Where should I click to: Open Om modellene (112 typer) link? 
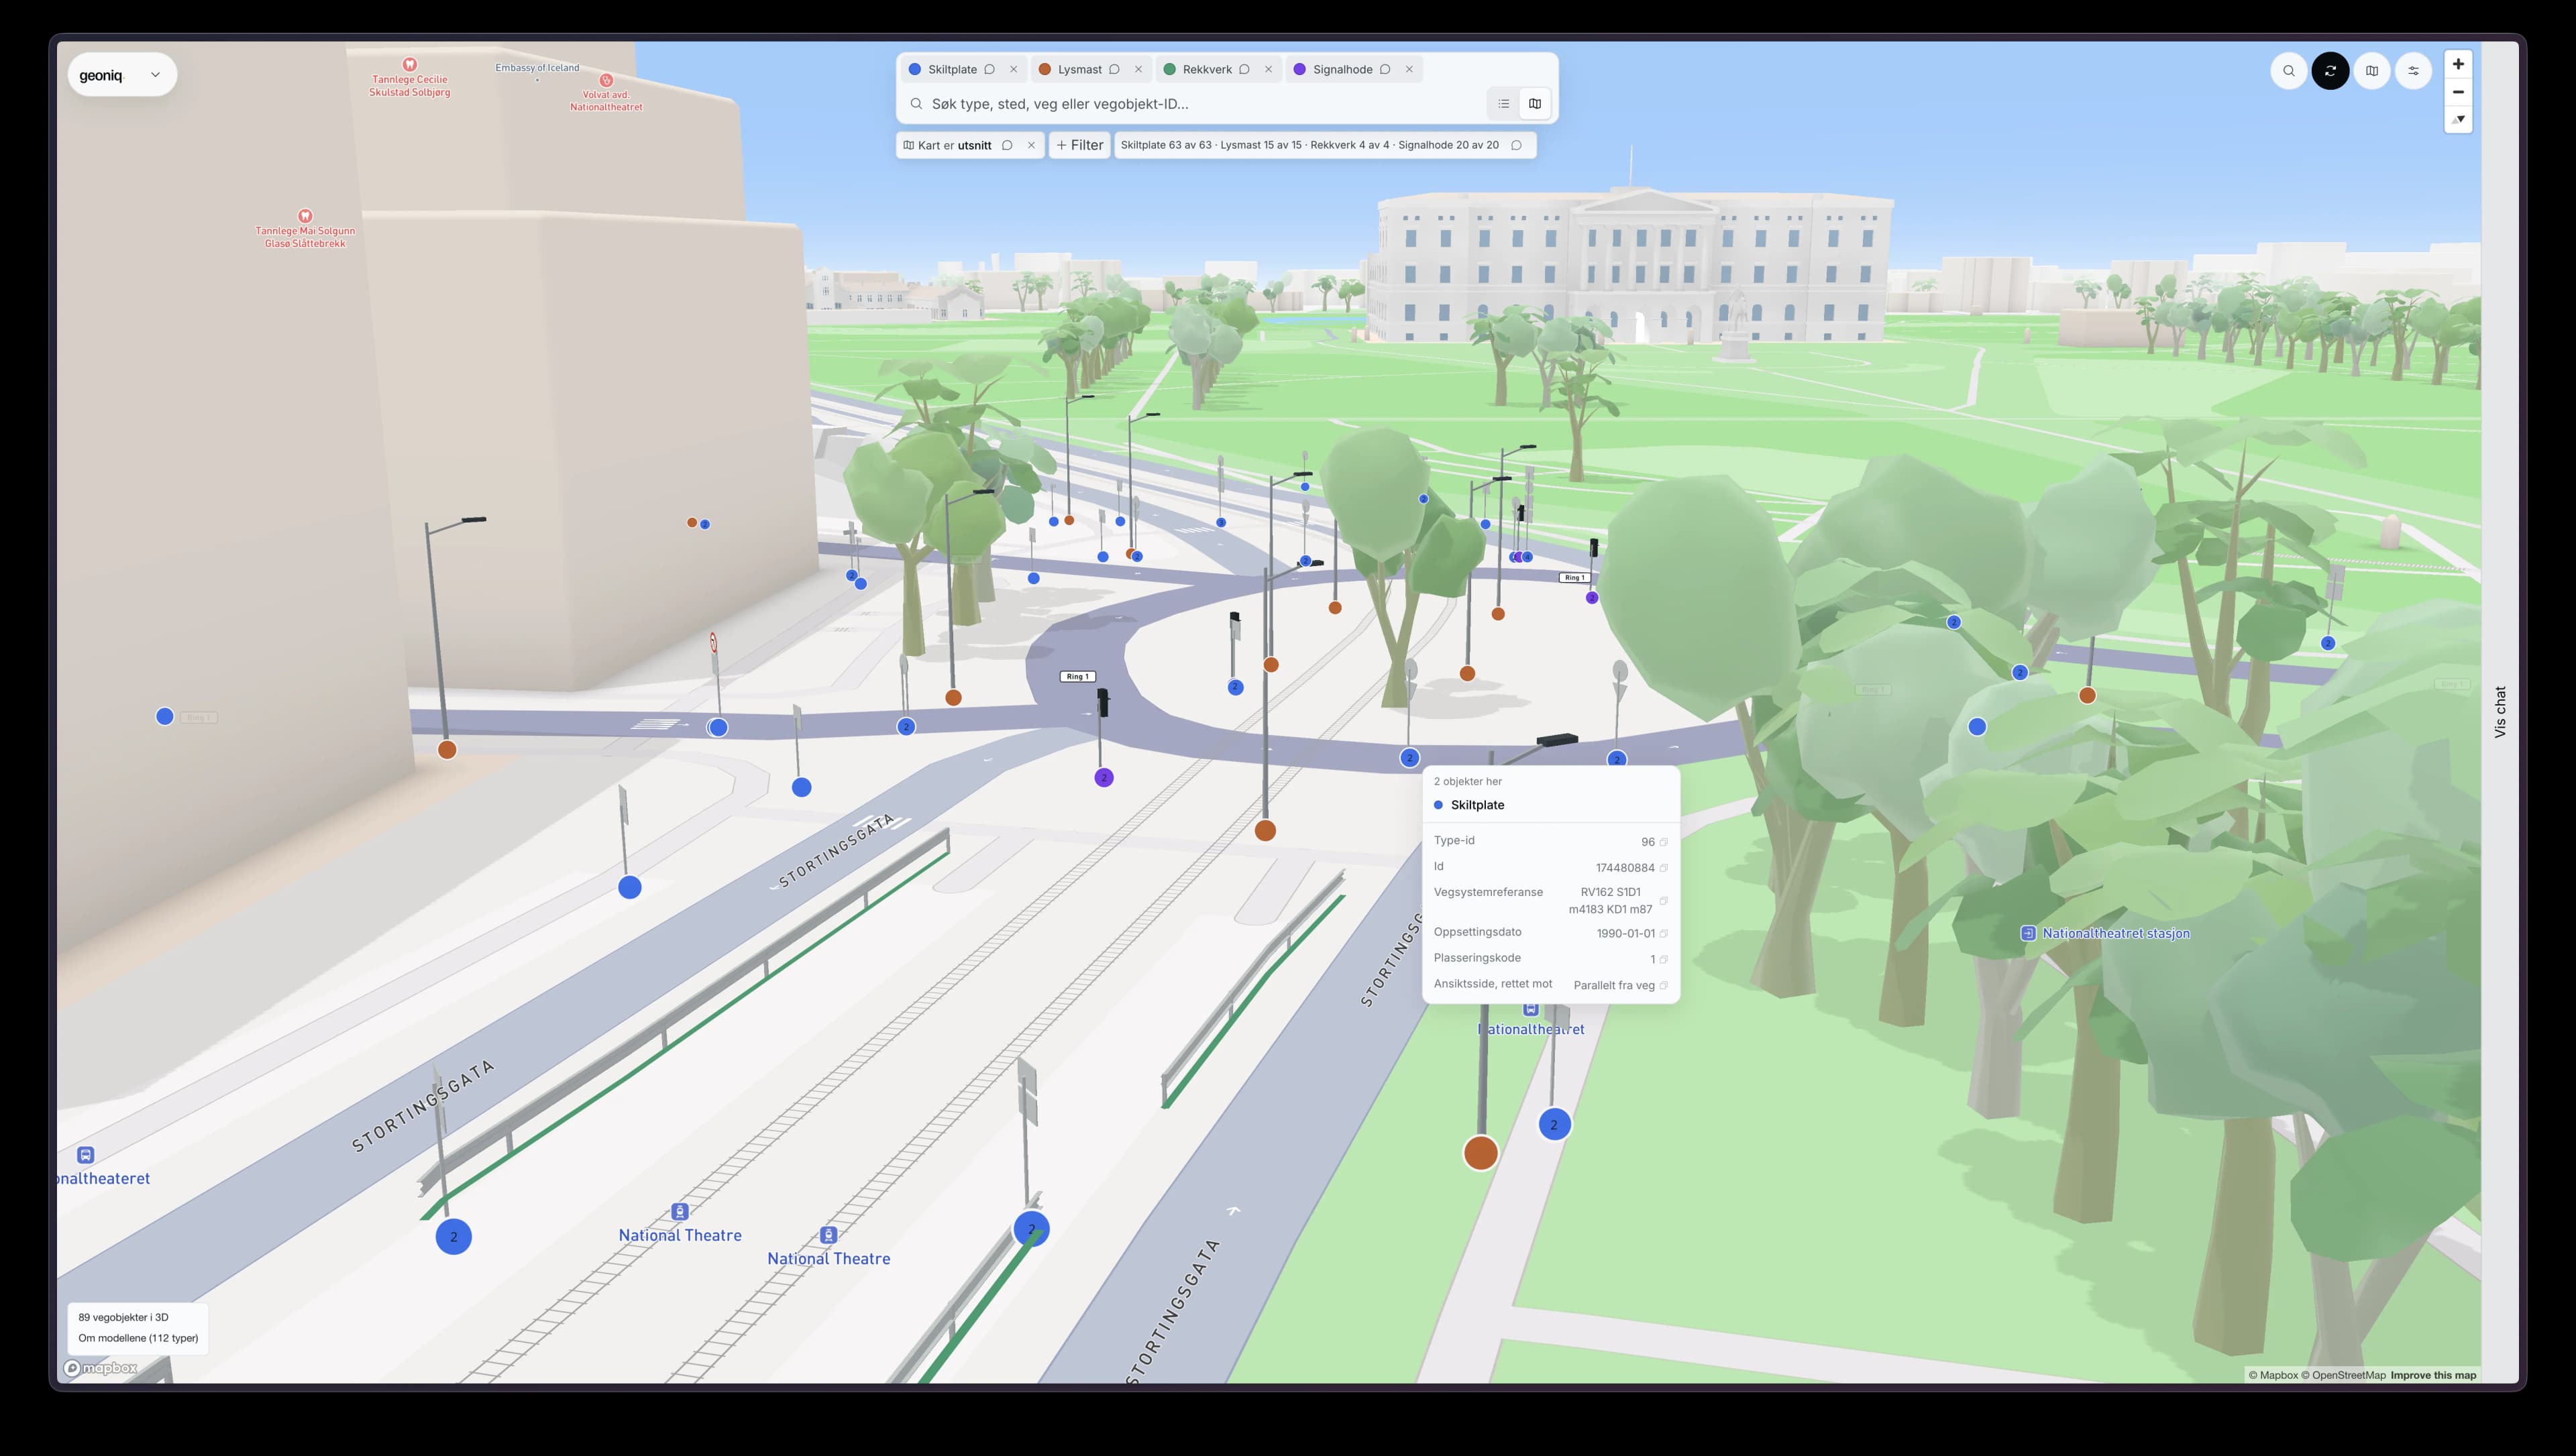pos(138,1338)
